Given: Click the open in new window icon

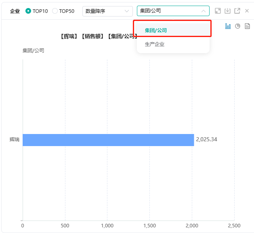Looking at the screenshot, I should click(x=237, y=11).
